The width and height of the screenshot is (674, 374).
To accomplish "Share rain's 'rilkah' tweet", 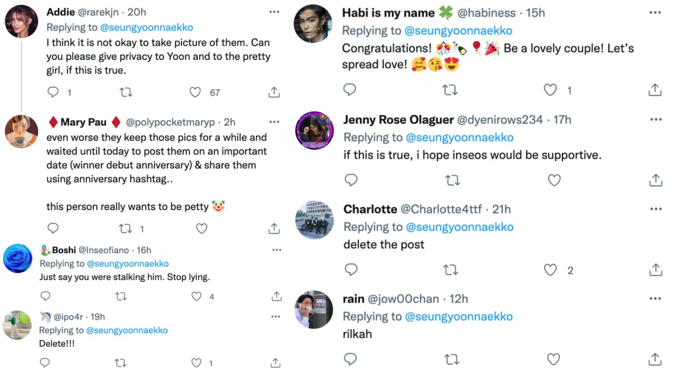I will coord(655,359).
